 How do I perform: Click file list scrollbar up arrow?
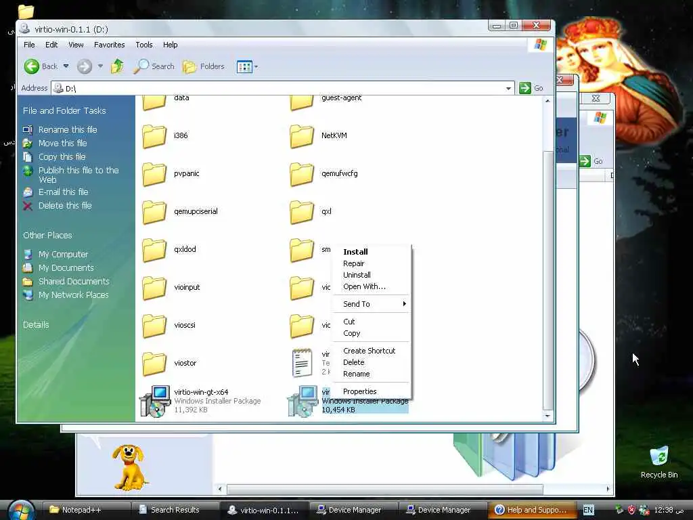point(547,101)
